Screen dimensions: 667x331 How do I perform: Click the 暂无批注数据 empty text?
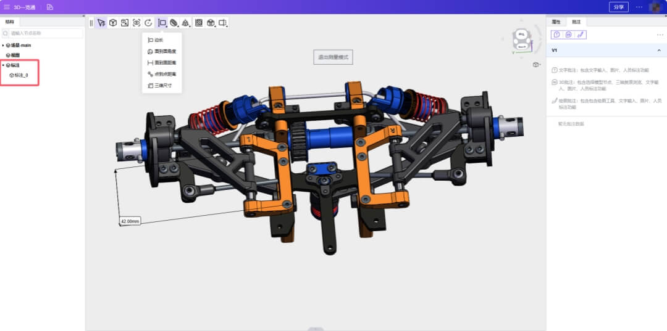571,124
